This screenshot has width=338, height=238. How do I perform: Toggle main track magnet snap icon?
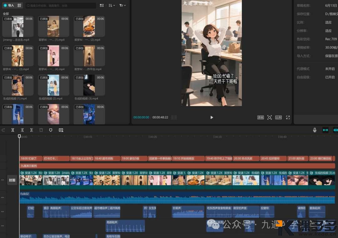tap(325, 130)
